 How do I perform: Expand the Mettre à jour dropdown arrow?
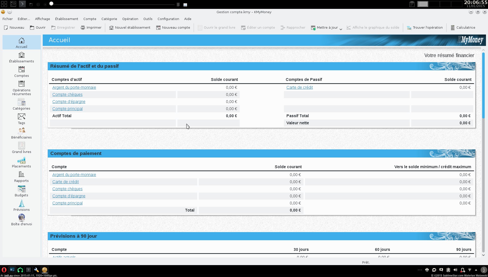click(341, 29)
